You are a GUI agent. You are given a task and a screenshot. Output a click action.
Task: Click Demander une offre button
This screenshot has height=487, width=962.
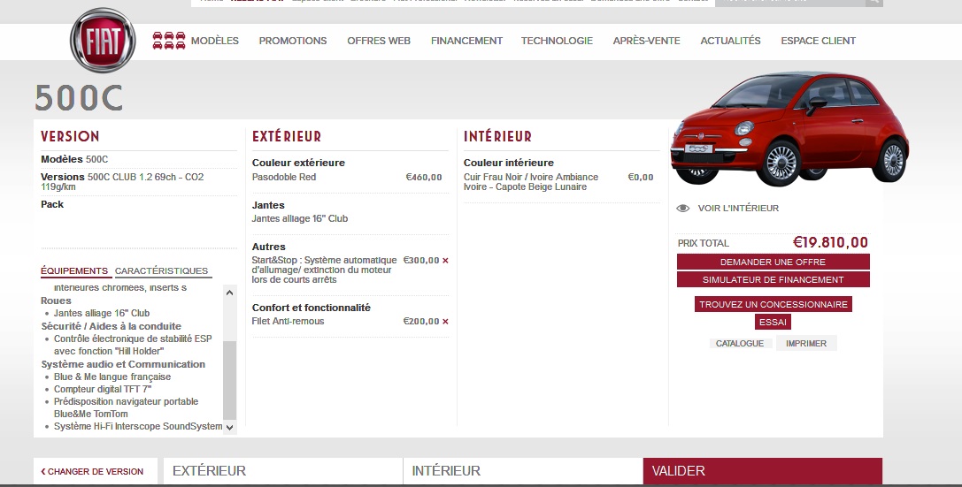coord(773,262)
